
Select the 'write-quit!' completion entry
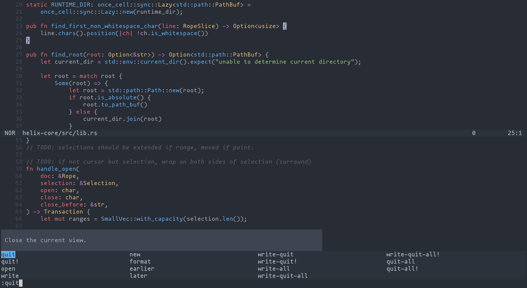click(x=277, y=262)
